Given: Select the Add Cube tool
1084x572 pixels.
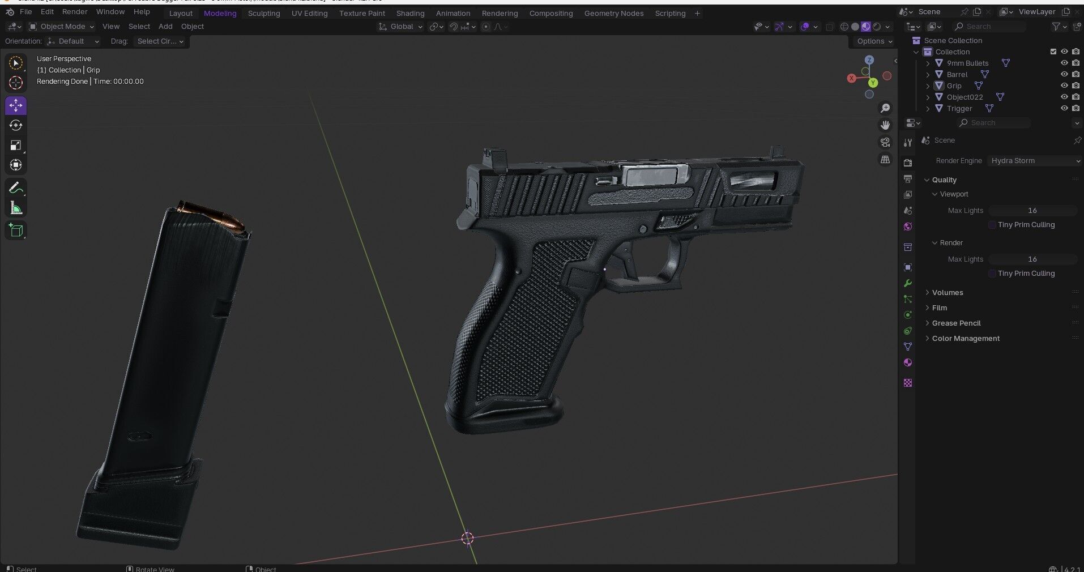Looking at the screenshot, I should pyautogui.click(x=16, y=230).
